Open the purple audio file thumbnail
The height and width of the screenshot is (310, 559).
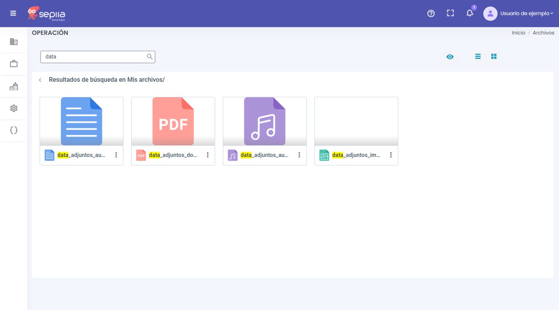tap(265, 121)
